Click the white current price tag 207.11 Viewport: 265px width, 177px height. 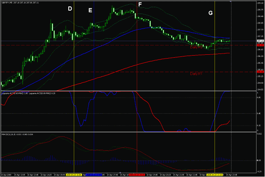pyautogui.click(x=260, y=41)
